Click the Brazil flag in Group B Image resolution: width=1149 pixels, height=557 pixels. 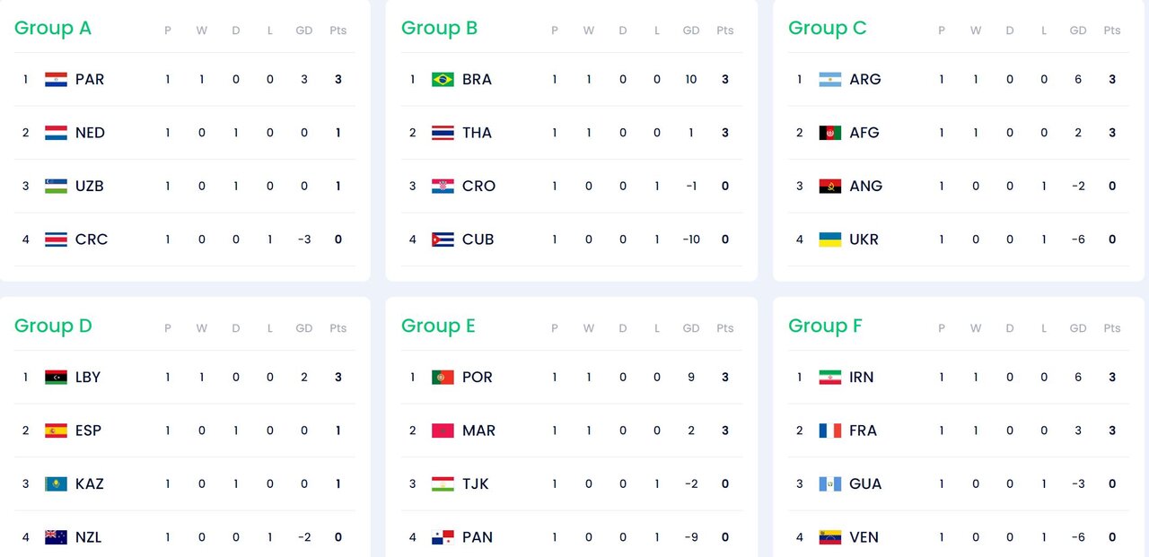pos(443,80)
